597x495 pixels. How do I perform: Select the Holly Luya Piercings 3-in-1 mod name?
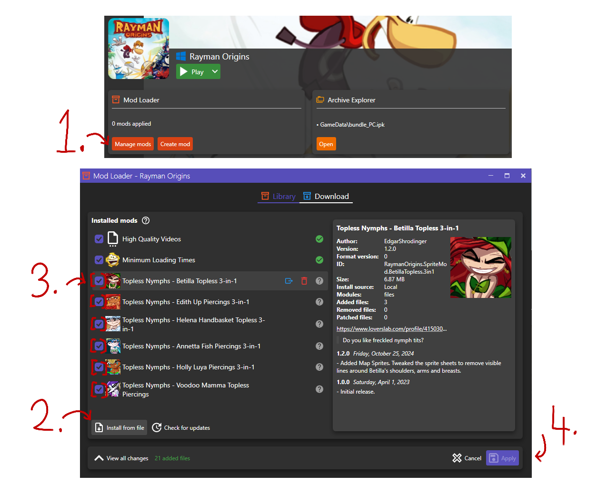tap(189, 367)
